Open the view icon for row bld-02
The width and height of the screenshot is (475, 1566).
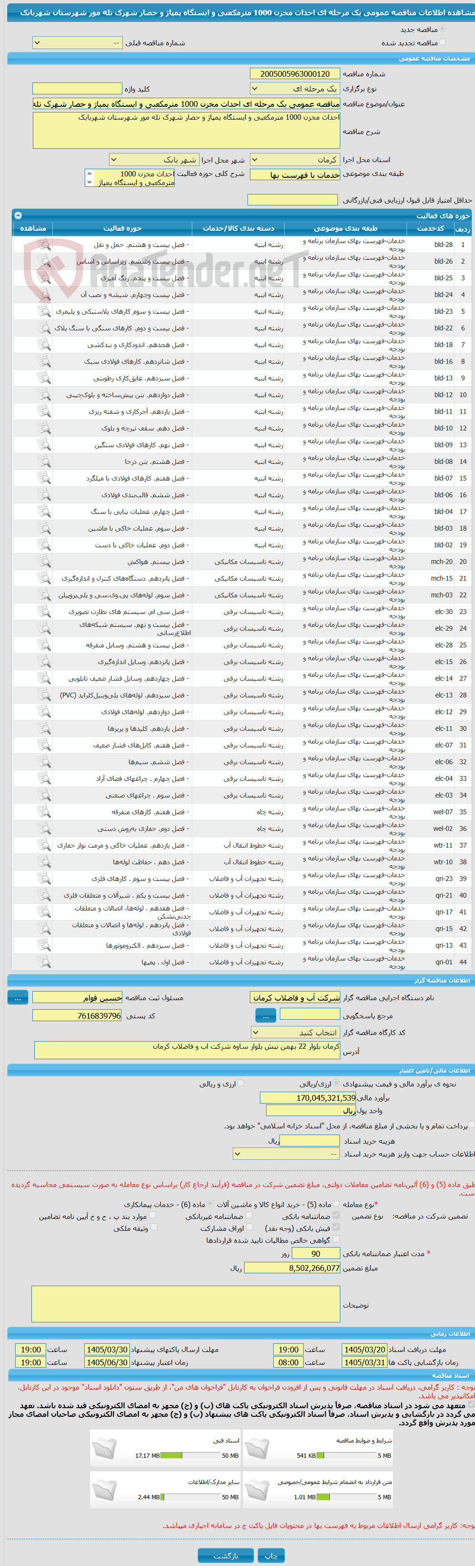pyautogui.click(x=44, y=545)
